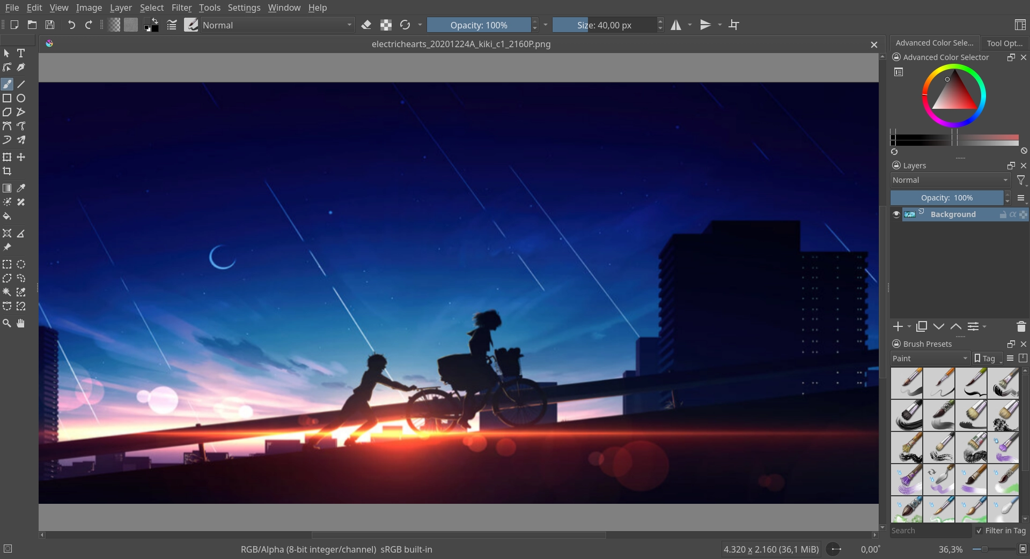Toggle the Filter in Tag checkbox
The image size is (1030, 559).
(x=979, y=531)
